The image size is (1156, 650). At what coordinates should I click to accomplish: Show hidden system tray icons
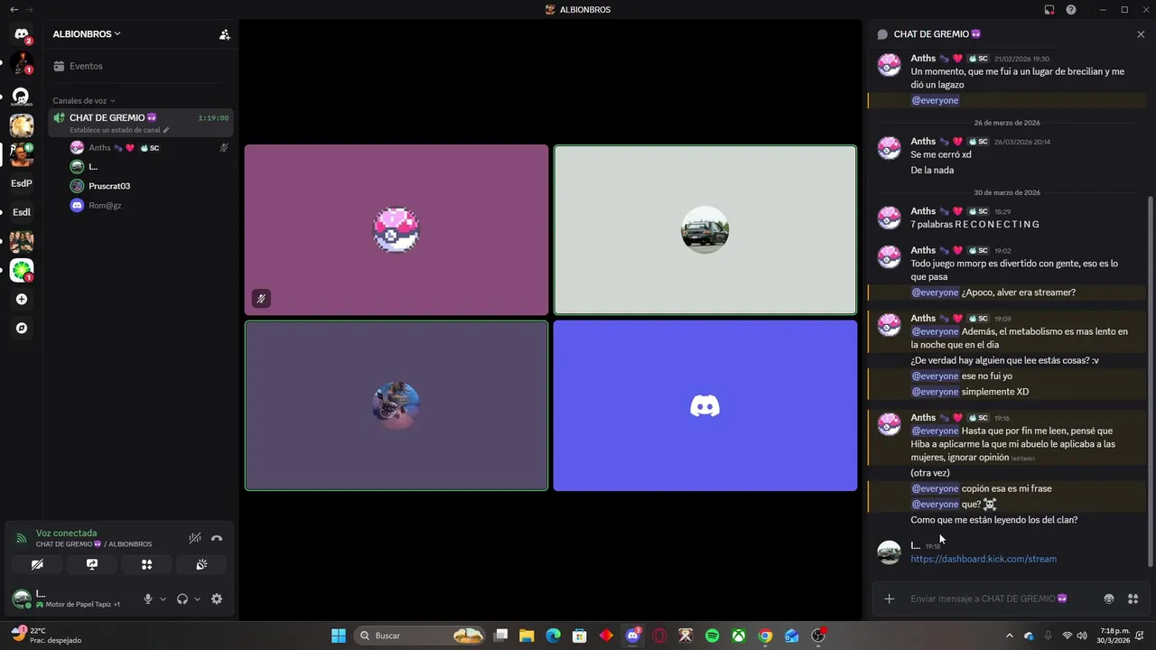pyautogui.click(x=1010, y=636)
